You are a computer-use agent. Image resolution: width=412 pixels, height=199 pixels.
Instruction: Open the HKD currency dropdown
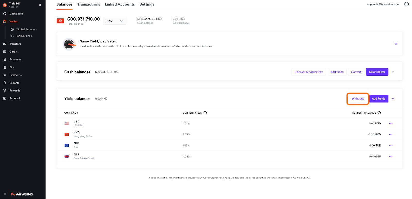[x=115, y=21]
